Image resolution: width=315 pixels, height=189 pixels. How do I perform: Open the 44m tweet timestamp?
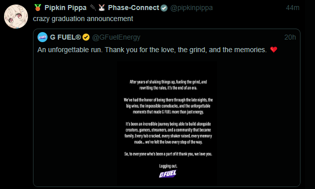coord(292,8)
